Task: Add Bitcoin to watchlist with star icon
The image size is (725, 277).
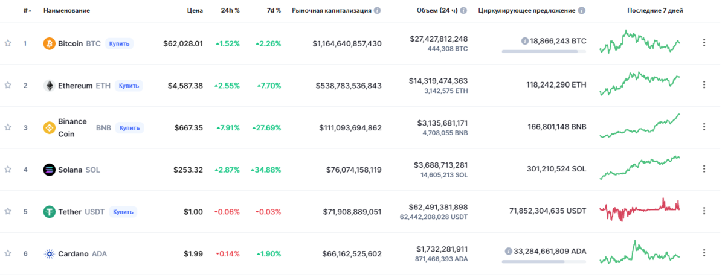Action: coord(8,43)
